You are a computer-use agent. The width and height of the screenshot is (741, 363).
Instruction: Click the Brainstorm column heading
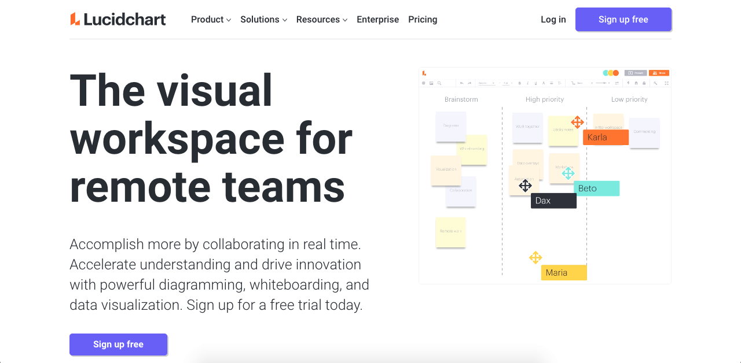(461, 99)
